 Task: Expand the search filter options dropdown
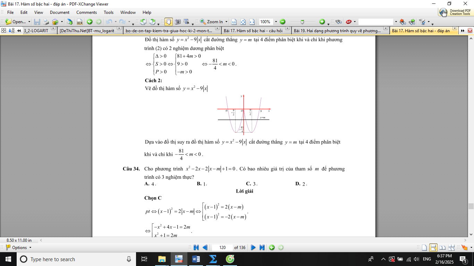pyautogui.click(x=428, y=22)
